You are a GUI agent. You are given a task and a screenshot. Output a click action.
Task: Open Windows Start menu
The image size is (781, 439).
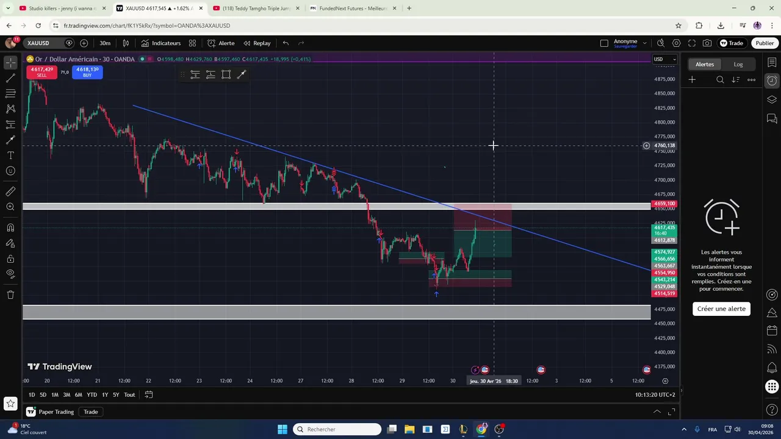click(x=283, y=429)
